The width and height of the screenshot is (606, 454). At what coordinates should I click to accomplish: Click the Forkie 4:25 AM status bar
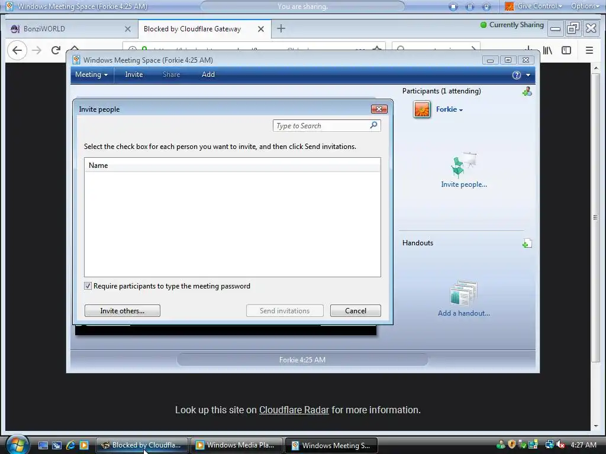pos(302,360)
